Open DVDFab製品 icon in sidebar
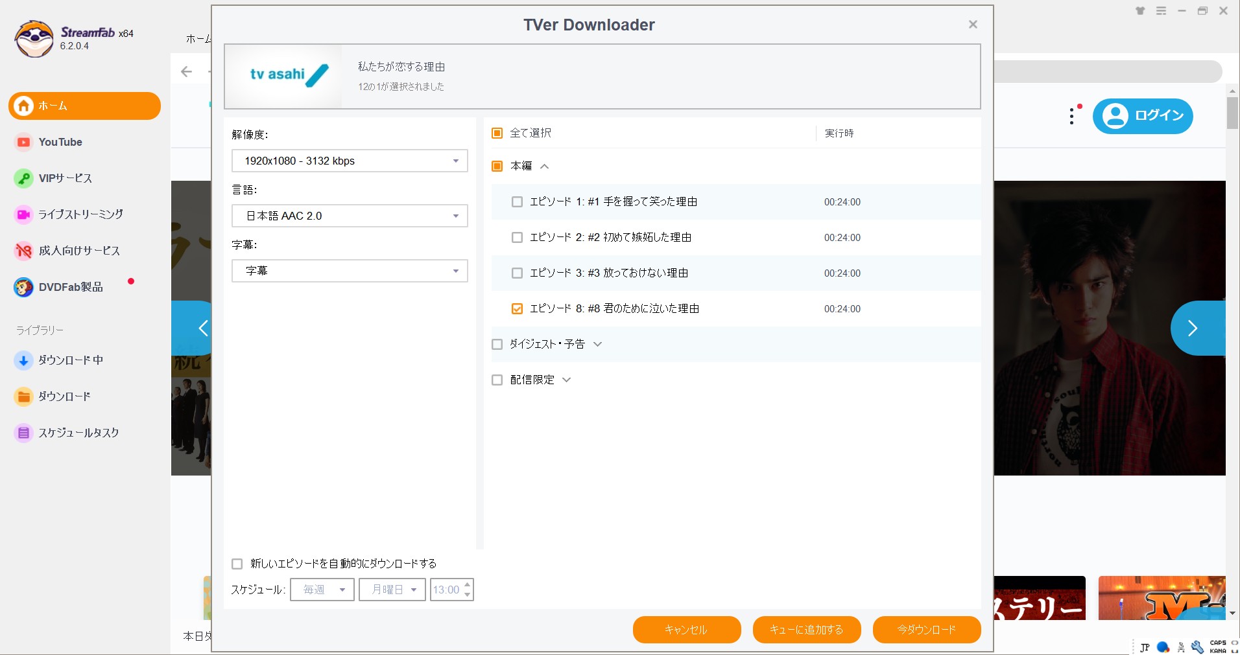 (x=24, y=287)
